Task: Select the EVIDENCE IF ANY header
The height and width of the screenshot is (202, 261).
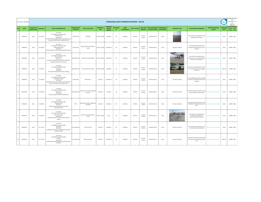Action: click(177, 29)
